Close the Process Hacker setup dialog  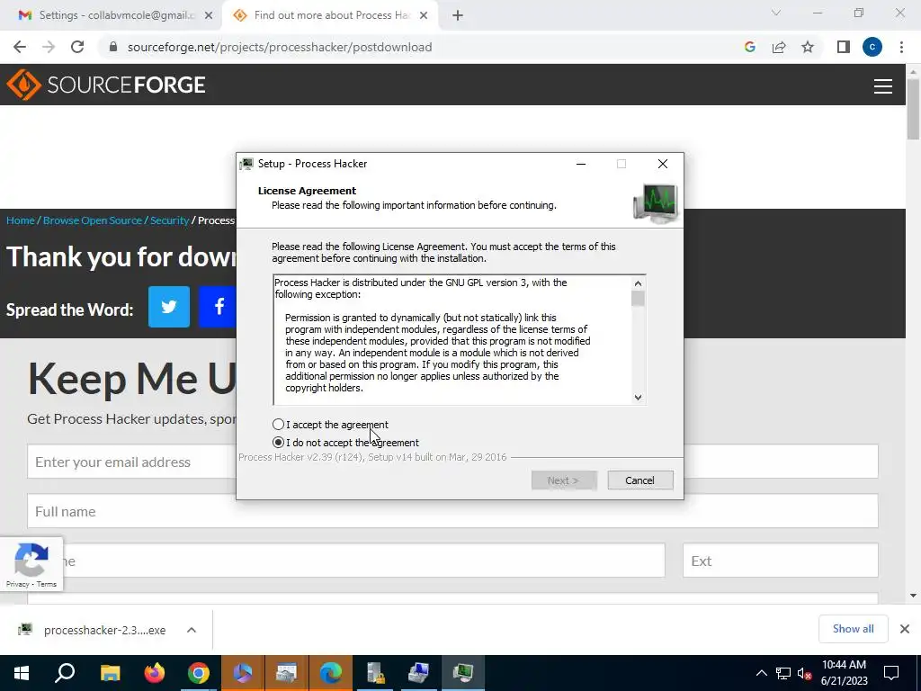point(663,164)
